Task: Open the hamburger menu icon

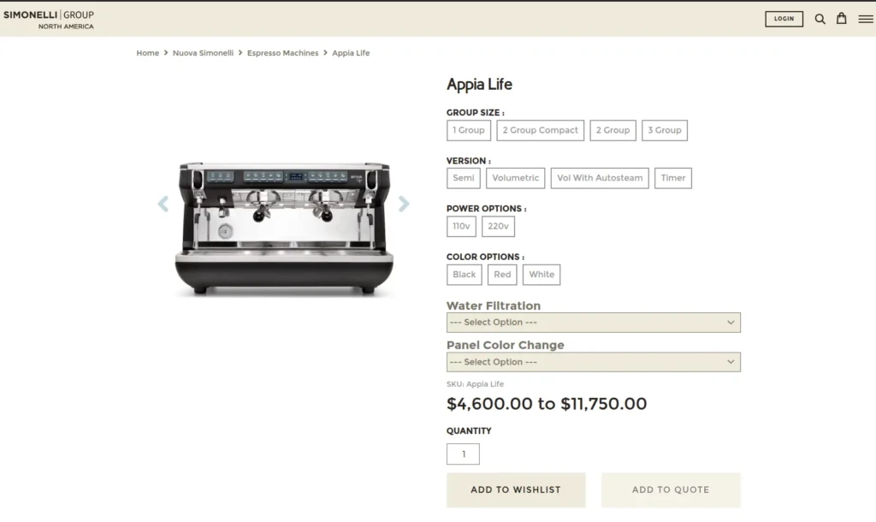Action: pyautogui.click(x=866, y=19)
